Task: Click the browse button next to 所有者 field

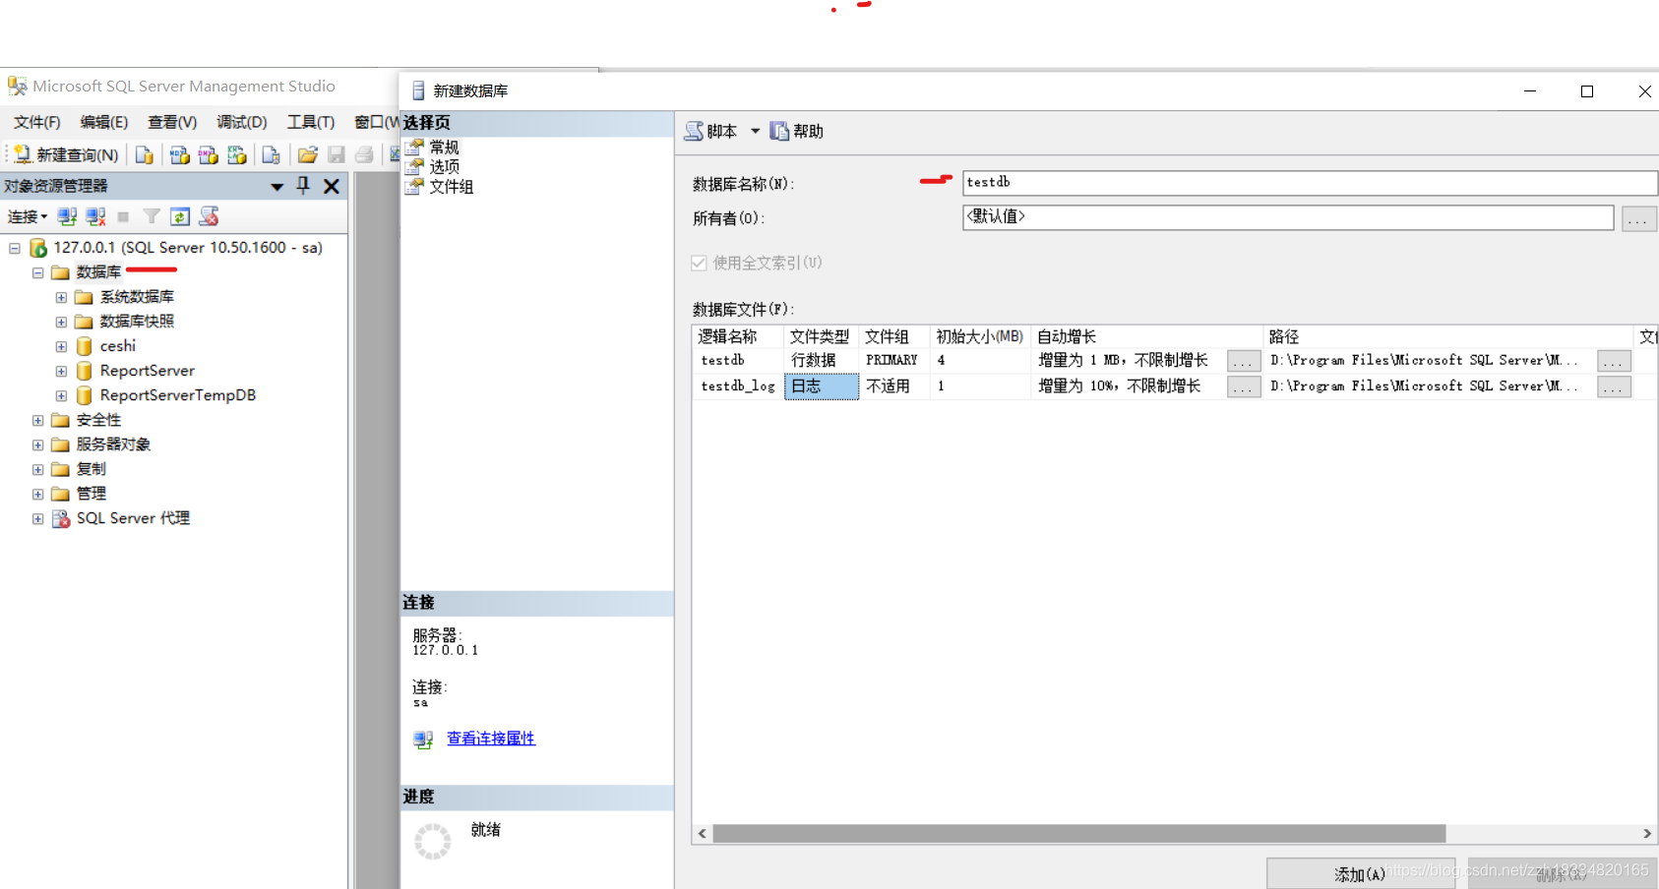Action: pyautogui.click(x=1638, y=218)
